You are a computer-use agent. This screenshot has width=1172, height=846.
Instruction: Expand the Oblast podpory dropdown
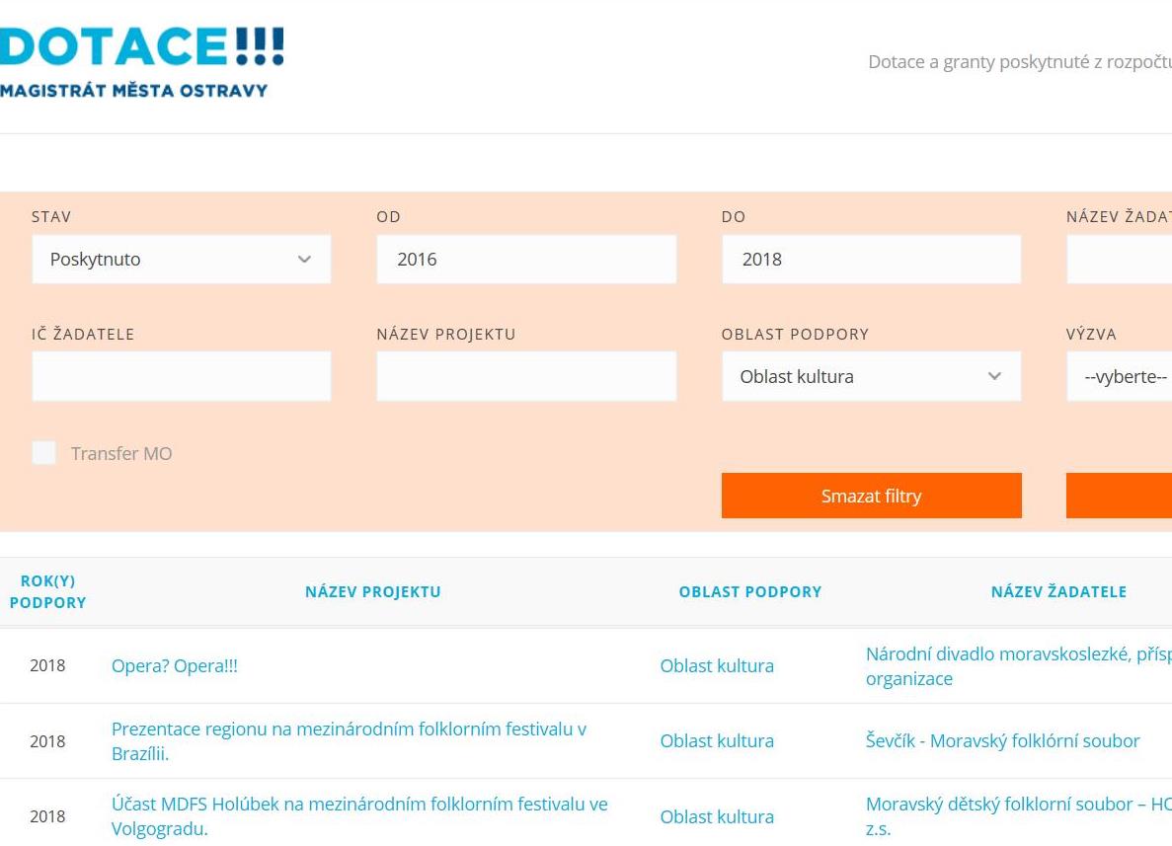870,376
